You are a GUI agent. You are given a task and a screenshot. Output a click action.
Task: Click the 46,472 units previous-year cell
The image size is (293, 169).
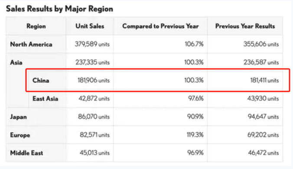click(x=263, y=153)
